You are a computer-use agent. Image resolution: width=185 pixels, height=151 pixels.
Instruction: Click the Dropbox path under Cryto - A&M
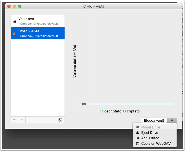(40, 36)
